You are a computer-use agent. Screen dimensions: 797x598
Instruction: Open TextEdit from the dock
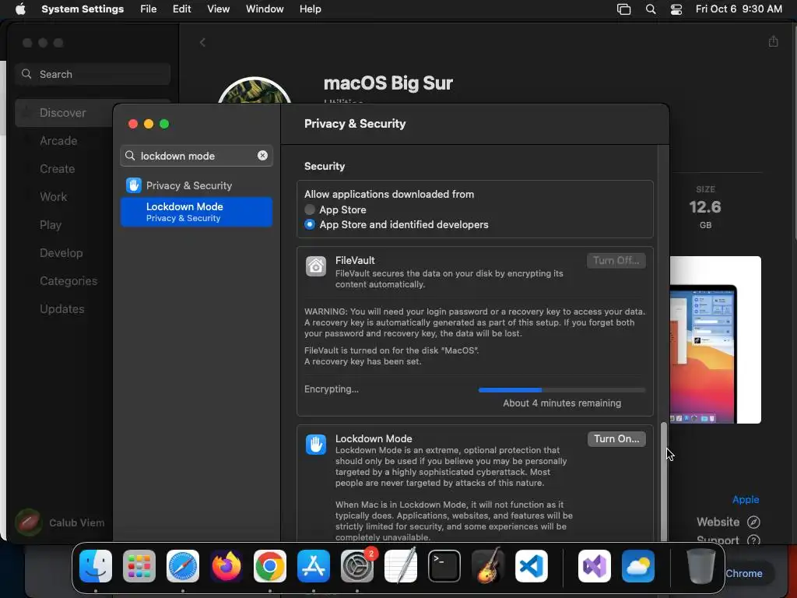(401, 566)
